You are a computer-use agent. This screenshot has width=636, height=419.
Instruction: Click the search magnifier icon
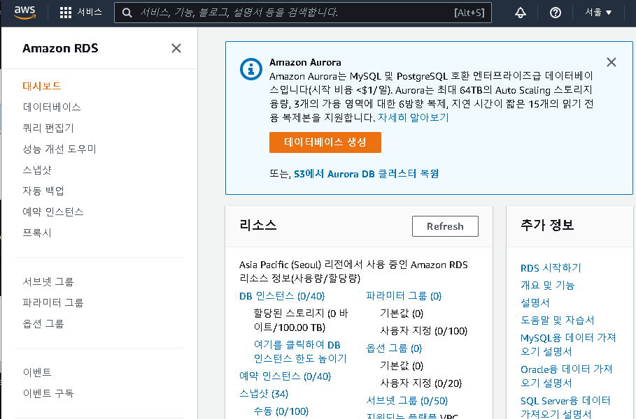pyautogui.click(x=127, y=13)
